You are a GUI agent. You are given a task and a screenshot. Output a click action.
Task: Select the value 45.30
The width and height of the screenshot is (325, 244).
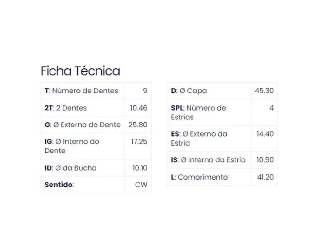coord(264,91)
